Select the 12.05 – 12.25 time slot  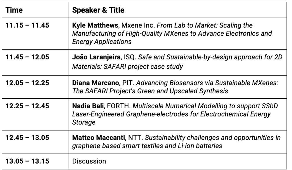(27, 84)
